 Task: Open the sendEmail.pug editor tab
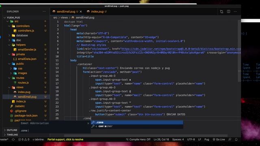point(66,12)
